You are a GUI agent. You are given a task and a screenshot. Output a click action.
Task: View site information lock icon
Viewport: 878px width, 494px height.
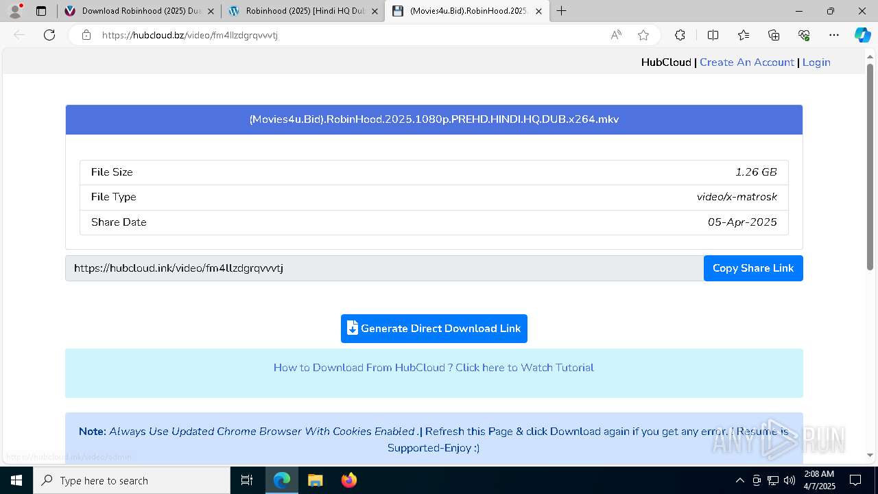[86, 35]
